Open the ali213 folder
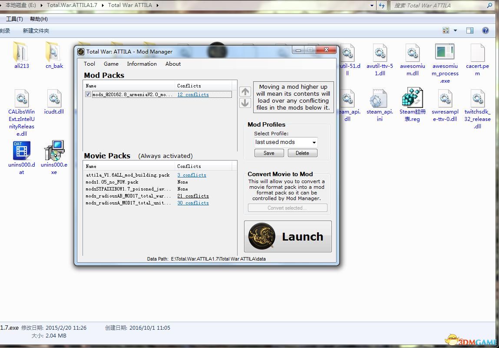Image resolution: width=499 pixels, height=348 pixels. (21, 55)
